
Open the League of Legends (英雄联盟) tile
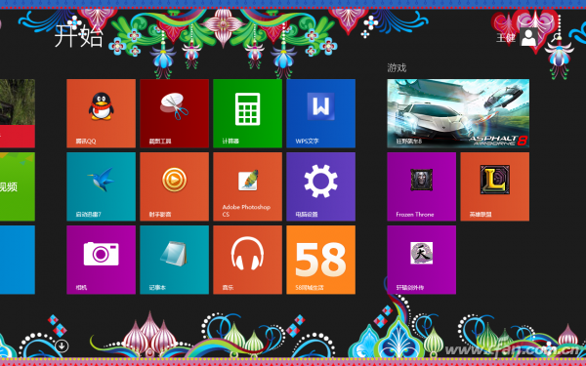495,186
